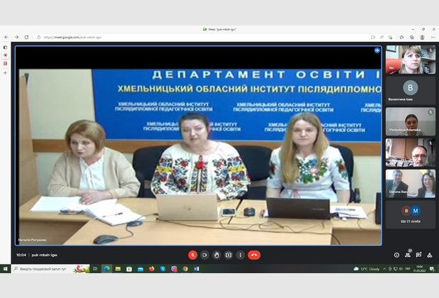The width and height of the screenshot is (439, 298).
Task: Switch the keyboard input language indicator
Action: click(408, 269)
